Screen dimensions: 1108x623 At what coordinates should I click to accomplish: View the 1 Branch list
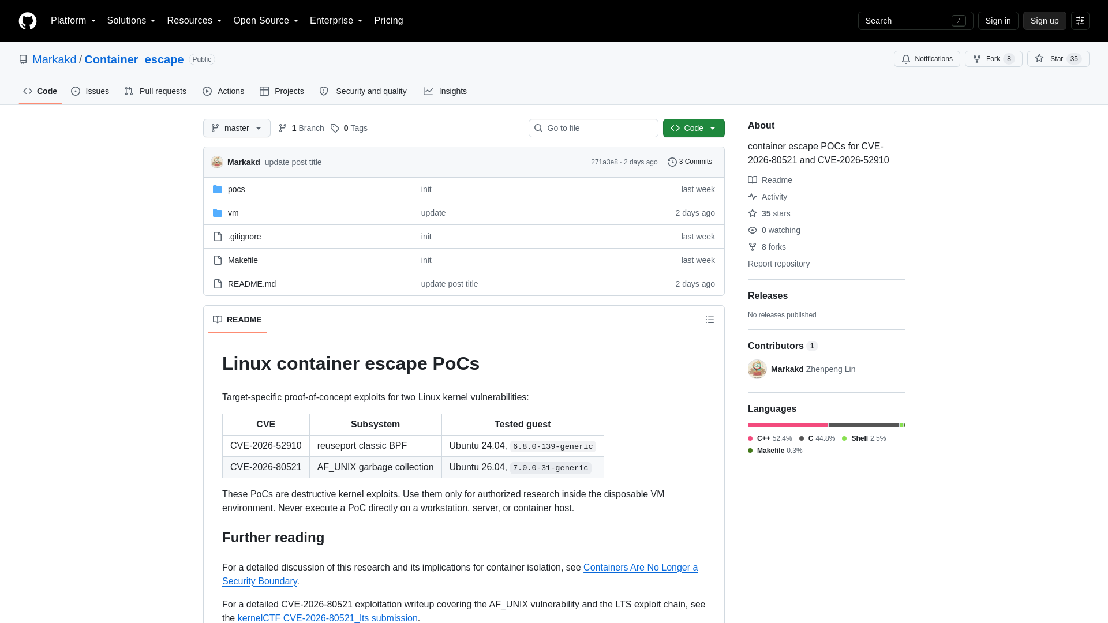[301, 128]
